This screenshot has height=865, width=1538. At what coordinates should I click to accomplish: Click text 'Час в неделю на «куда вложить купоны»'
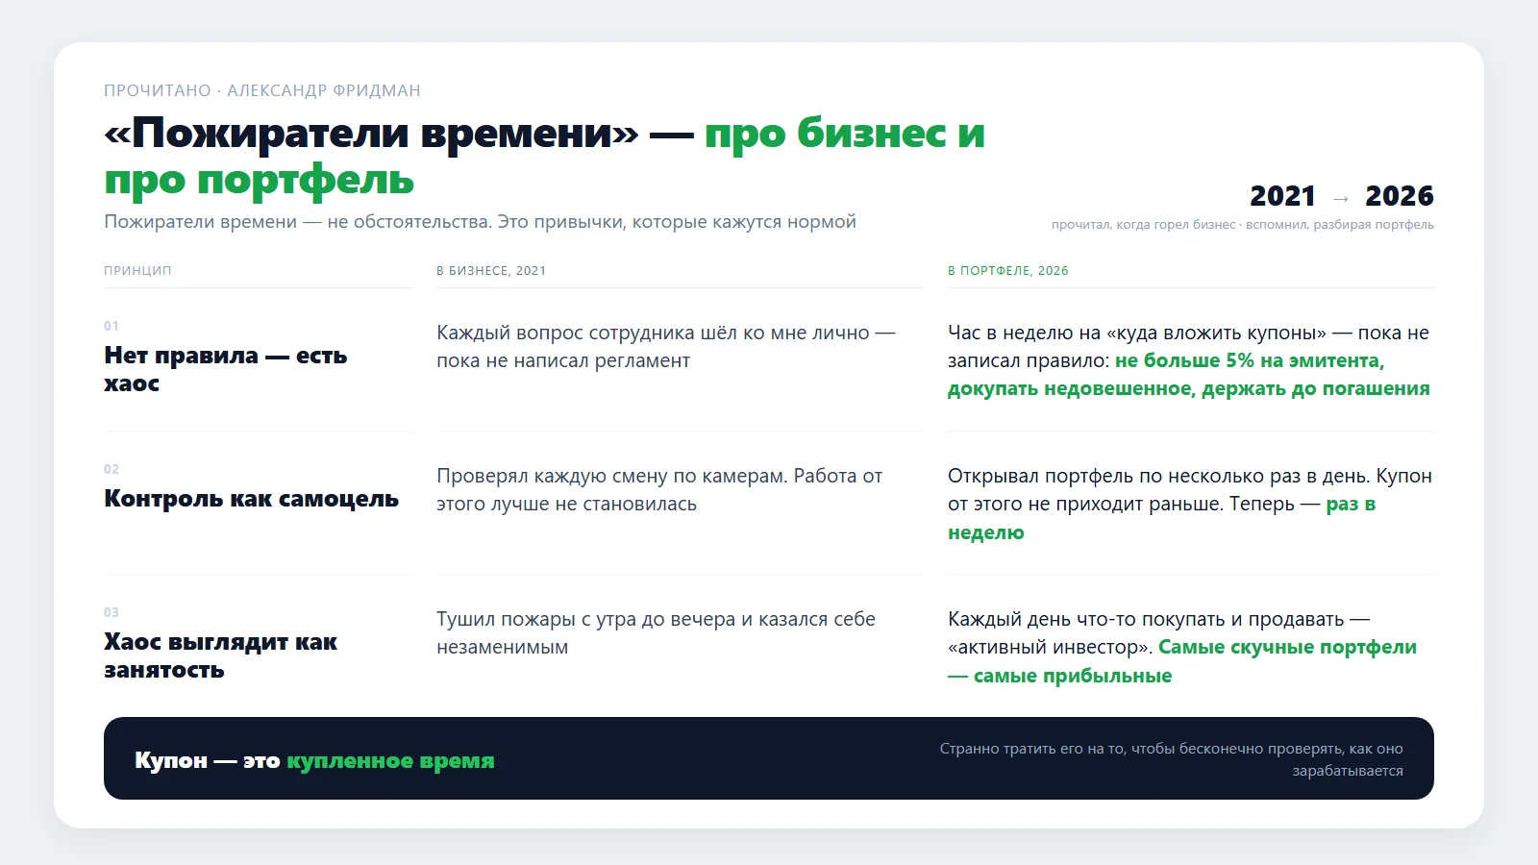click(1137, 333)
